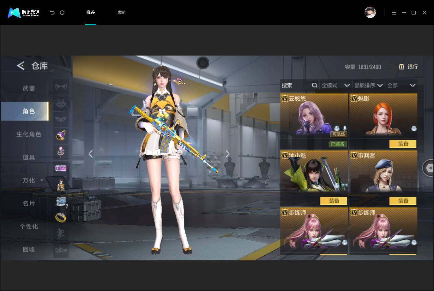Open the 武器 category tab
Image resolution: width=434 pixels, height=291 pixels.
(x=28, y=88)
